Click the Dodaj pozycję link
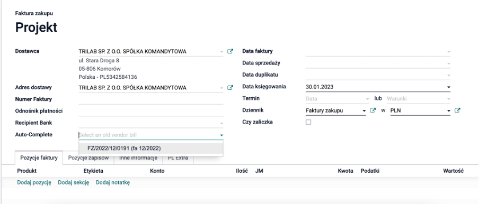The height and width of the screenshot is (204, 479). coord(34,183)
